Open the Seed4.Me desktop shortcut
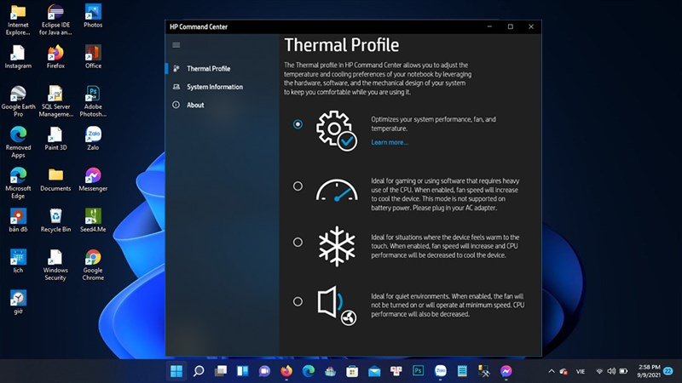Viewport: 682px width, 383px height. pyautogui.click(x=93, y=220)
